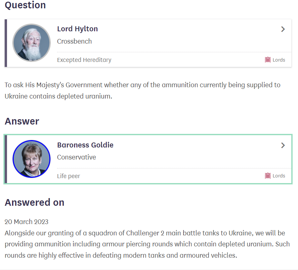Click the Excepted Hereditary text
Viewport: 298px width, 270px height.
point(84,60)
